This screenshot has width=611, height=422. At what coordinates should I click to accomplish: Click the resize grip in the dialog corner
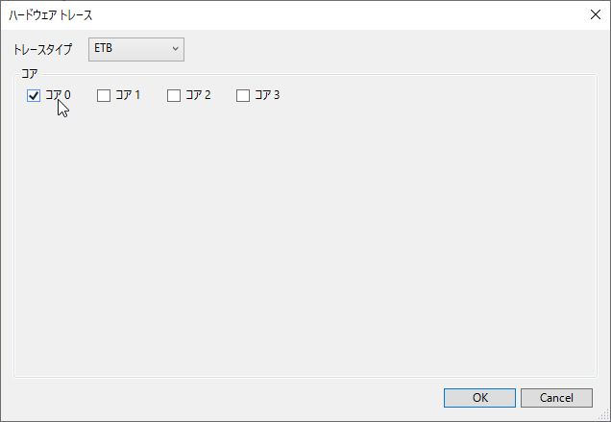(604, 415)
